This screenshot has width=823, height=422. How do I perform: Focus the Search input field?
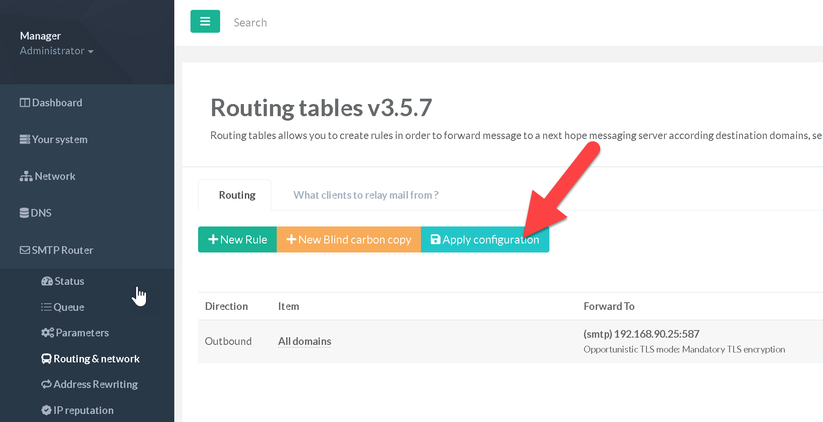tap(314, 22)
